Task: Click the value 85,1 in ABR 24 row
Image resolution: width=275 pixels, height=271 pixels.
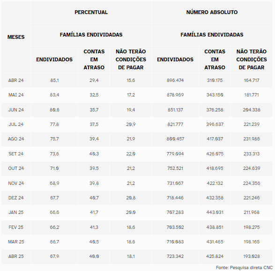Action: (54, 81)
